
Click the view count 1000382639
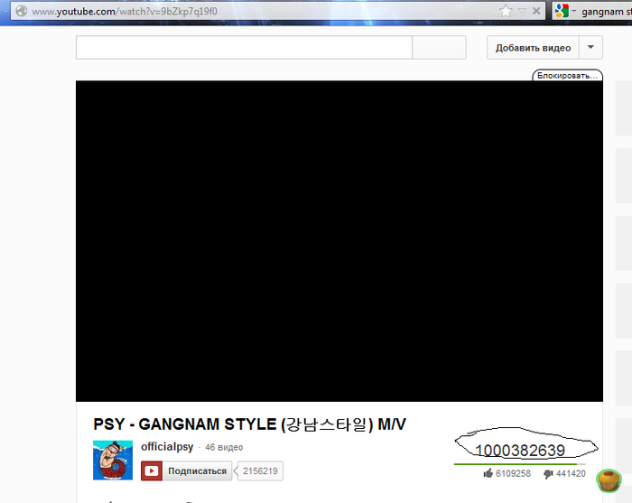coord(520,451)
